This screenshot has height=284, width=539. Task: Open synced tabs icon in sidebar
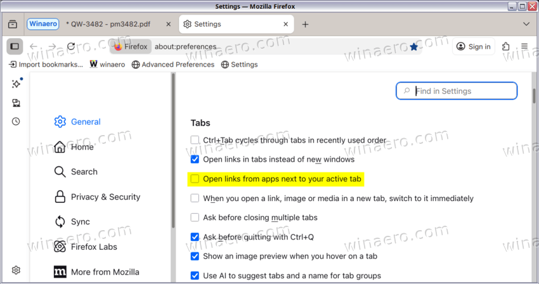(16, 103)
